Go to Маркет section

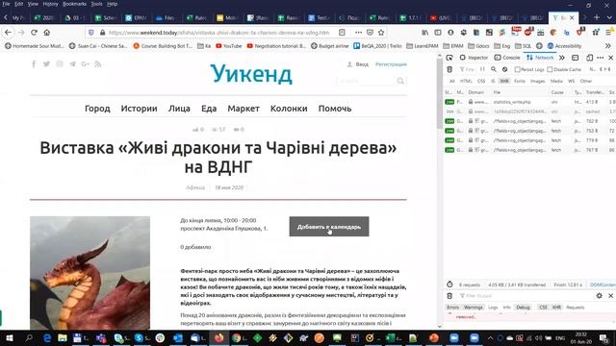click(244, 109)
